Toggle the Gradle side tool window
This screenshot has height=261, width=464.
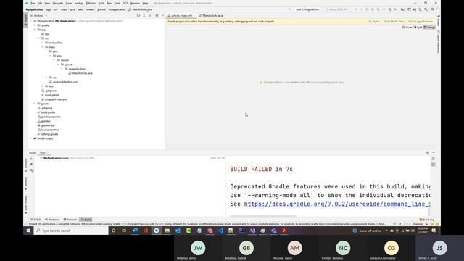click(438, 21)
